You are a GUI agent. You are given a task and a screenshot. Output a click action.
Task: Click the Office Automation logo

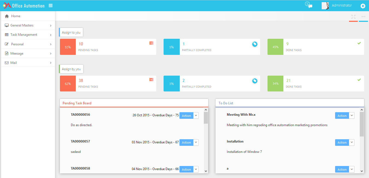tap(24, 5)
